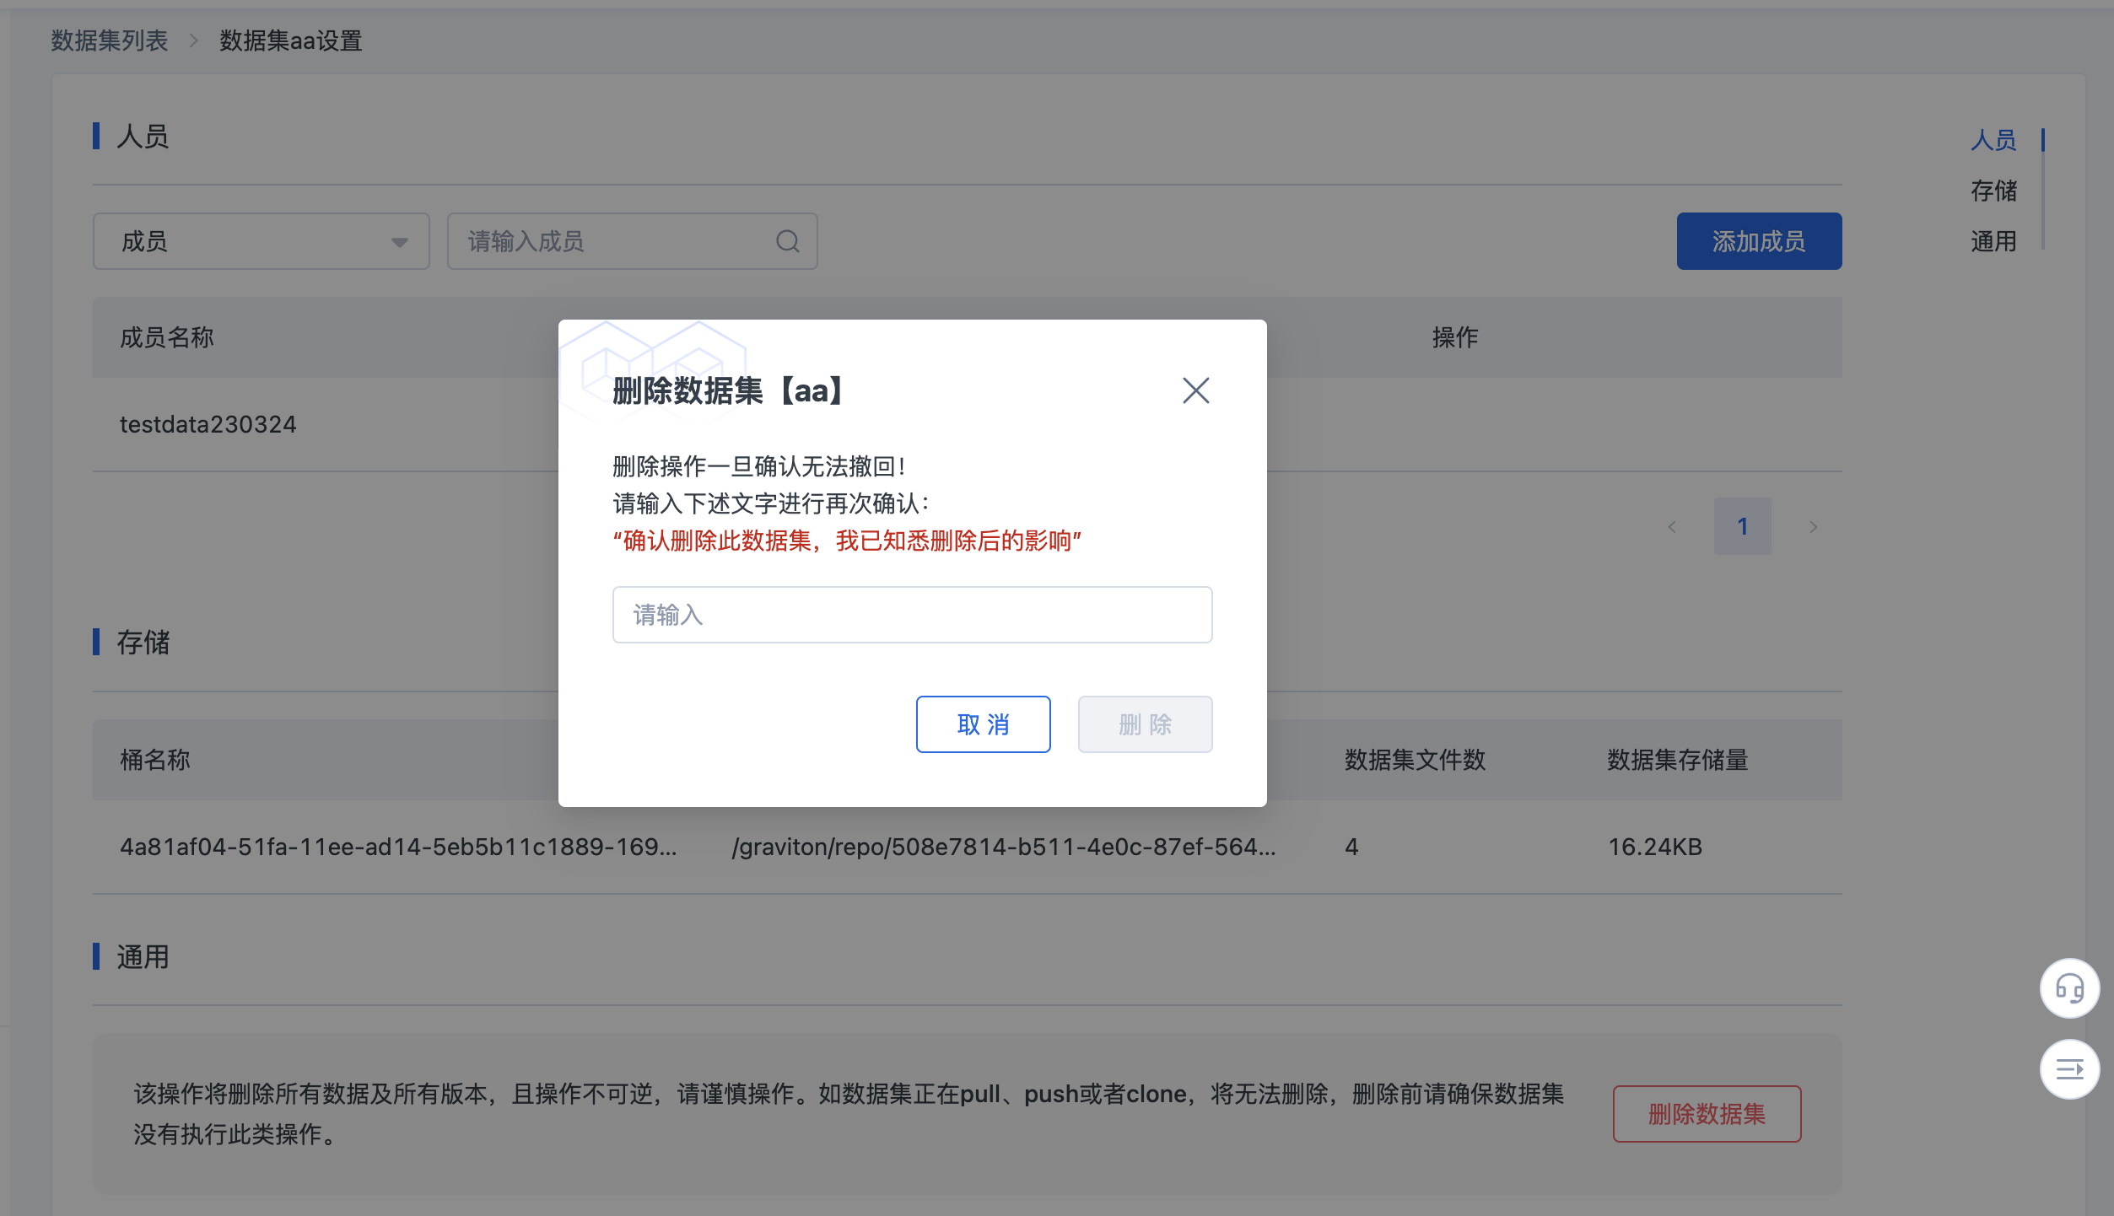Select the 人员 anchor in side navigation
This screenshot has width=2114, height=1216.
[1994, 141]
